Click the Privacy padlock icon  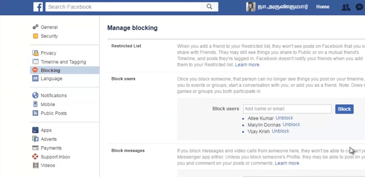[x=35, y=53]
